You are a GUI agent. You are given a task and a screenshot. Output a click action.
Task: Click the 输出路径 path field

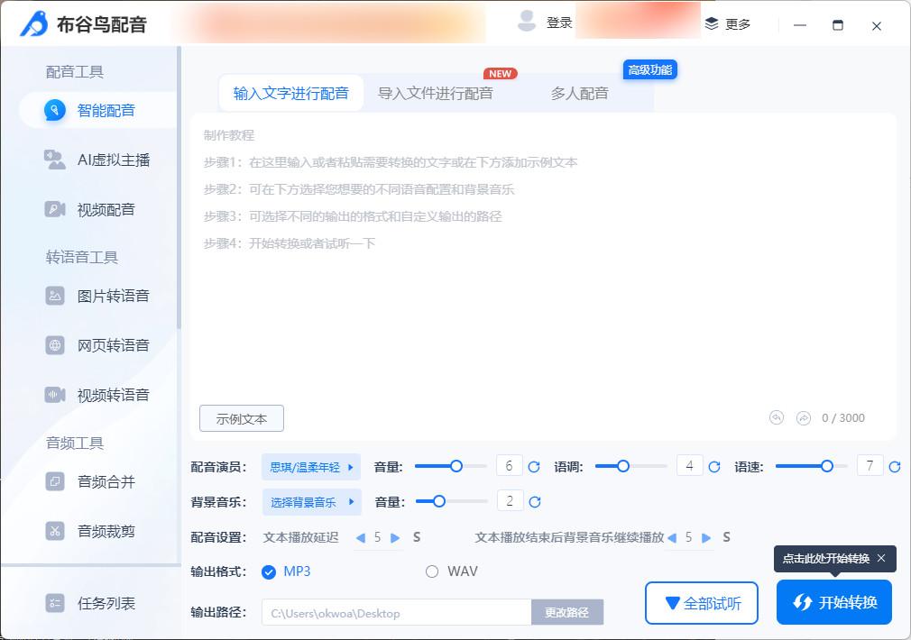point(396,612)
